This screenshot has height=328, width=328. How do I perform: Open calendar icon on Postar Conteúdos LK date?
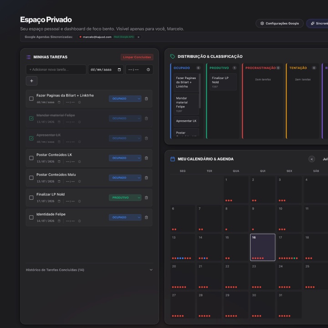tap(59, 161)
